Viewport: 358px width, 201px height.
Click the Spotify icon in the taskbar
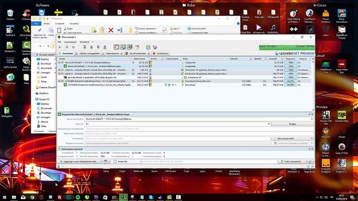coord(78,197)
